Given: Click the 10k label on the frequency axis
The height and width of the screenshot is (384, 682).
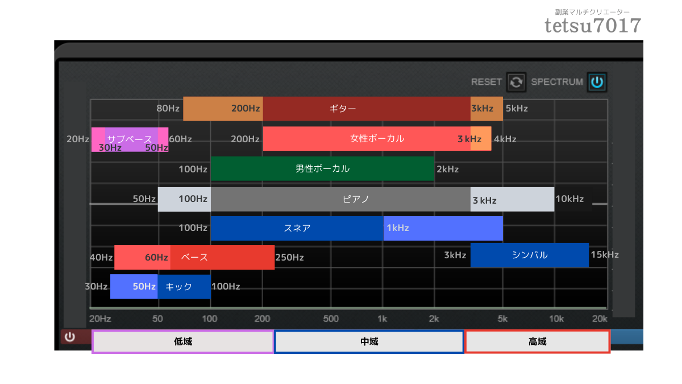Looking at the screenshot, I should point(556,319).
